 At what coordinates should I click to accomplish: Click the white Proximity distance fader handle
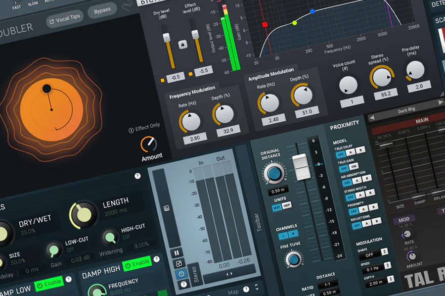tap(302, 167)
